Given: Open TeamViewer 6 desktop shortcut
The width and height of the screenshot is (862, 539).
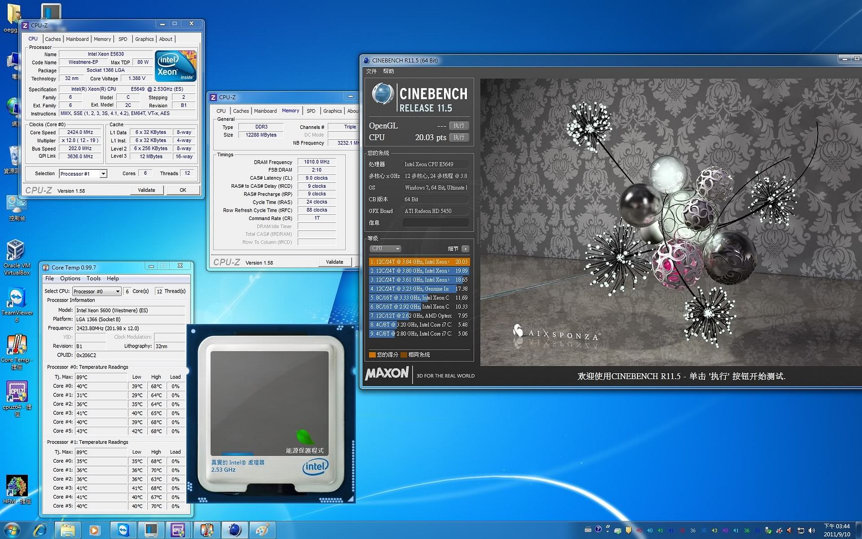Looking at the screenshot, I should coord(16,304).
